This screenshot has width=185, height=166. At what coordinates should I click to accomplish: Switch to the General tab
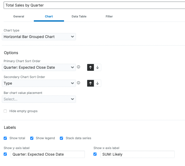[19, 16]
